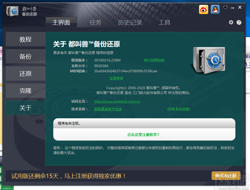Click the safe logo at top left

click(x=12, y=11)
